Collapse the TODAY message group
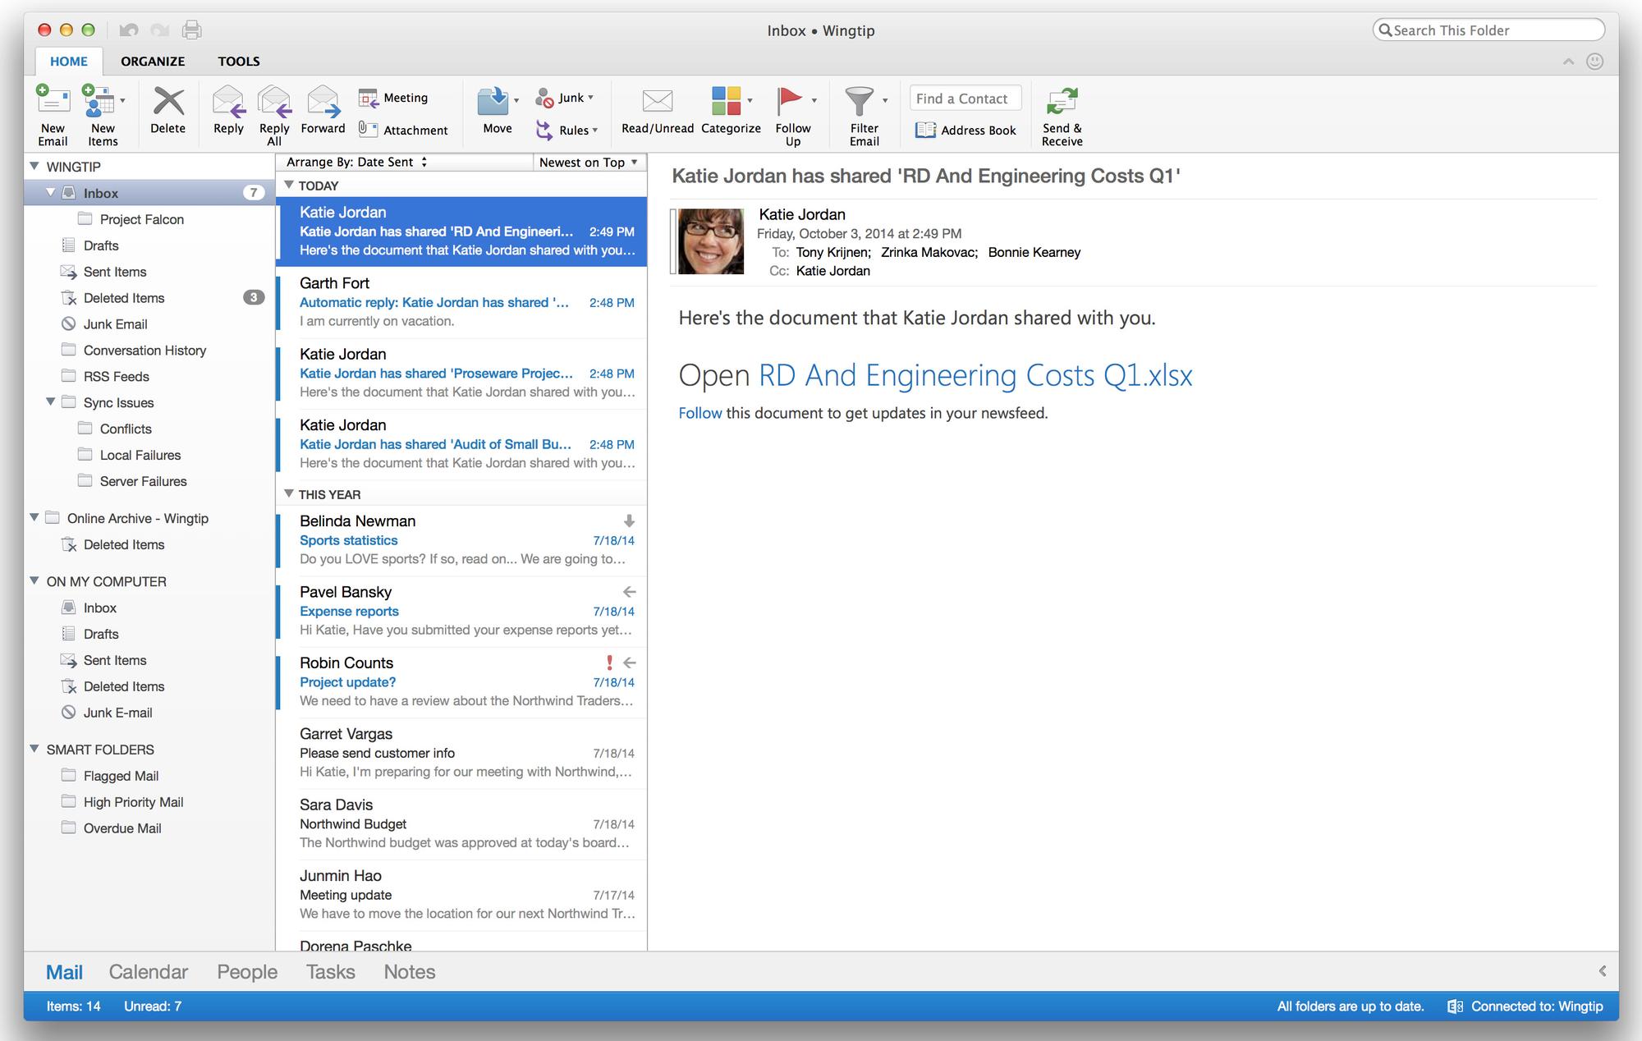Viewport: 1642px width, 1041px height. coord(289,185)
